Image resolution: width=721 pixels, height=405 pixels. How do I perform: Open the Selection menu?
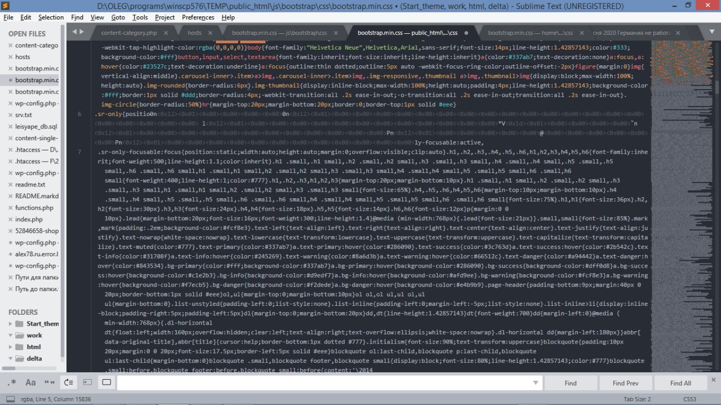[x=51, y=17]
